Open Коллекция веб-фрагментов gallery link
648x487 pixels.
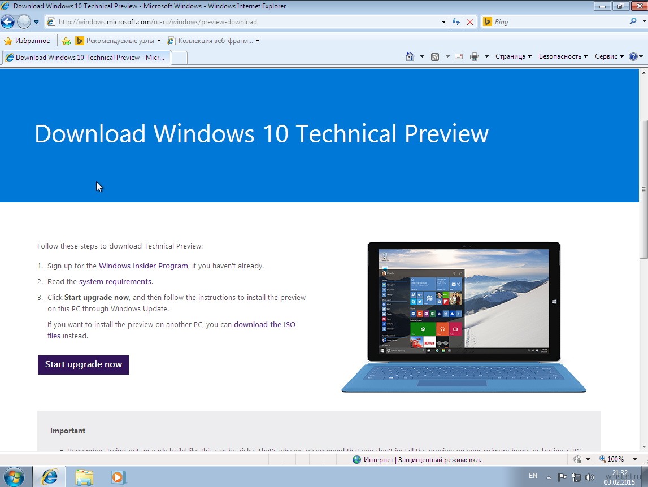coord(210,41)
